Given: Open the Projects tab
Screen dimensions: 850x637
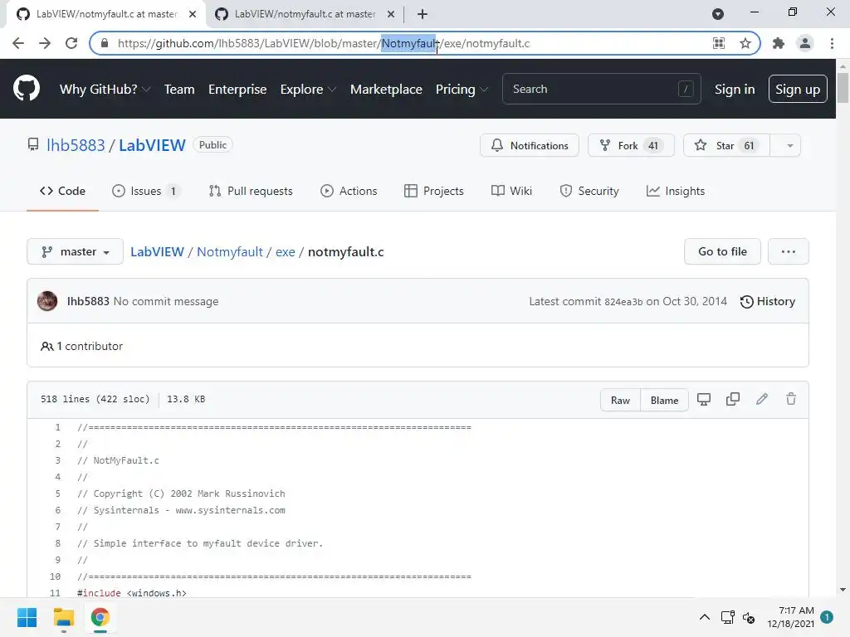Looking at the screenshot, I should click(434, 192).
